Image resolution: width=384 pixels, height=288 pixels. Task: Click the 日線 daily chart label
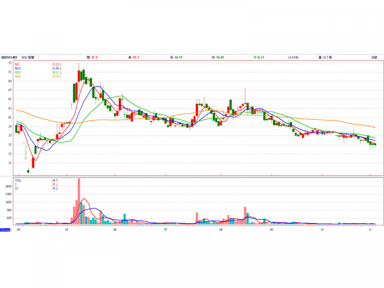point(374,57)
